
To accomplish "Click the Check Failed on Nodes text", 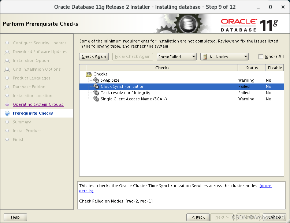I will click(116, 201).
